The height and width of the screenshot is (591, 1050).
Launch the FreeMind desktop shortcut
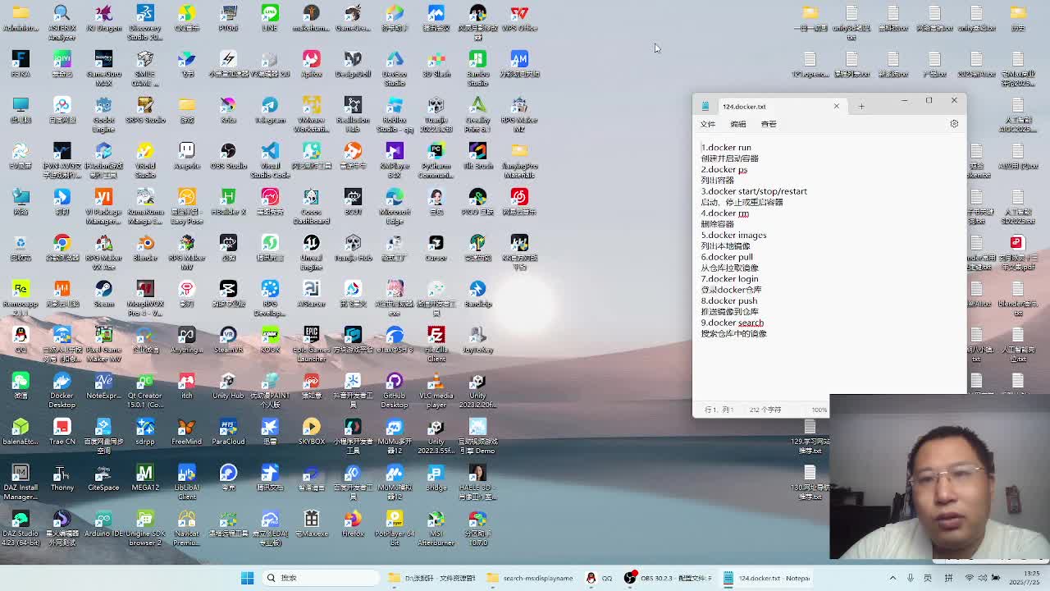[x=186, y=432]
